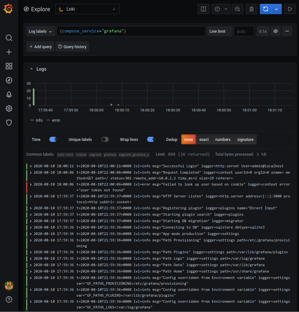The height and width of the screenshot is (312, 299).
Task: Click the stdout common label
Action: pos(81,155)
